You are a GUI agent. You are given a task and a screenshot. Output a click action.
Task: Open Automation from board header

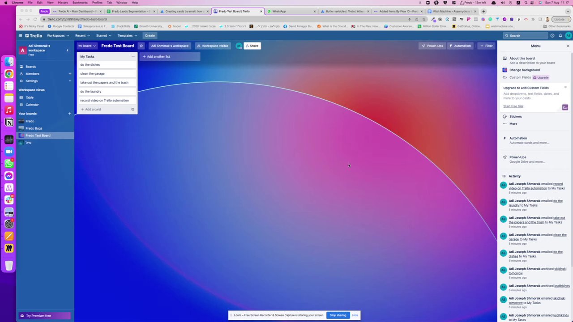[x=460, y=46]
